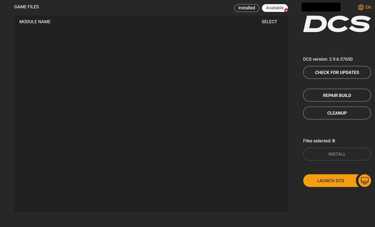The width and height of the screenshot is (375, 227).
Task: Switch to the Installed modules tab
Action: [x=247, y=8]
